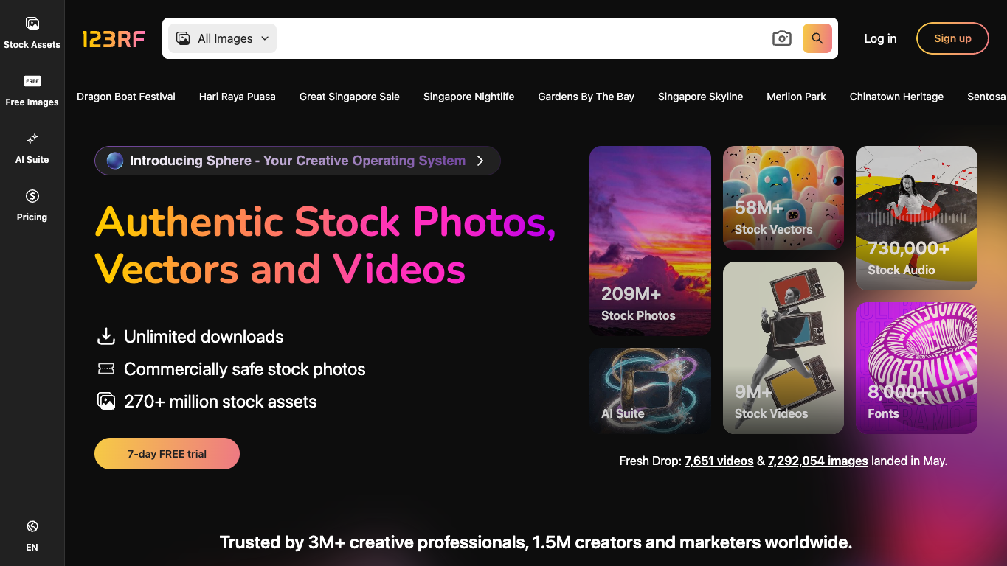This screenshot has height=566, width=1007.
Task: Click the Authentic Stock Photos headline
Action: (325, 245)
